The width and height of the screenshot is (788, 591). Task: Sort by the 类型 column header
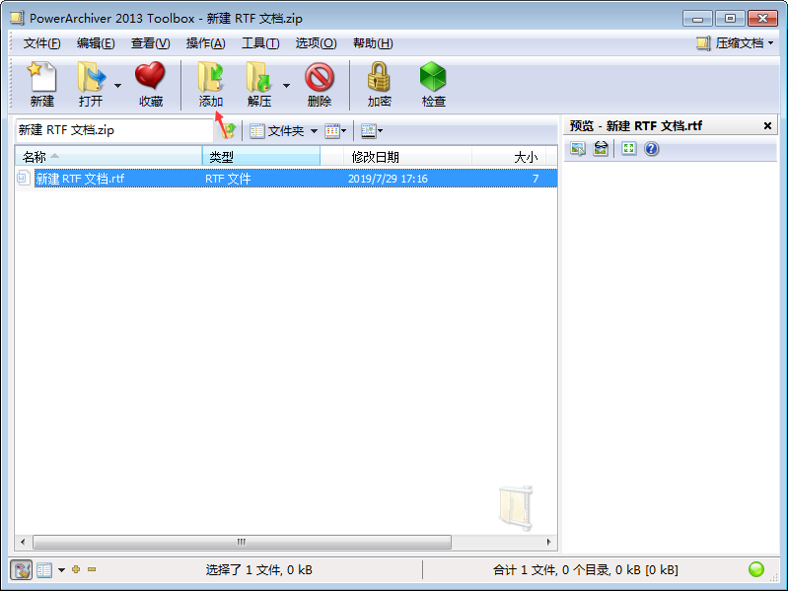coord(260,157)
